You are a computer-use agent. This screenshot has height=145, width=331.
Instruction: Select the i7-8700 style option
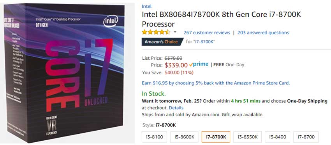click(x=306, y=137)
